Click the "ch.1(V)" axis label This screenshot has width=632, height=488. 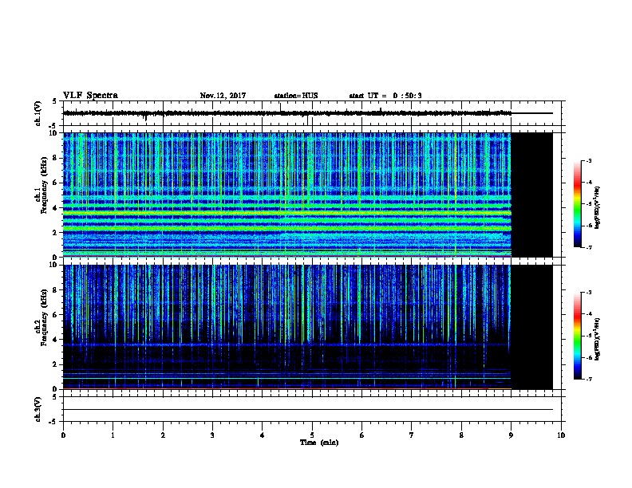pyautogui.click(x=38, y=113)
